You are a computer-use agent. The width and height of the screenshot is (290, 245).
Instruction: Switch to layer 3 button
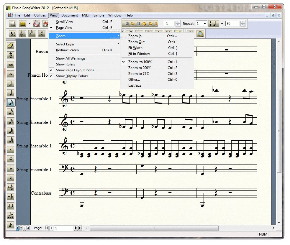point(24,228)
